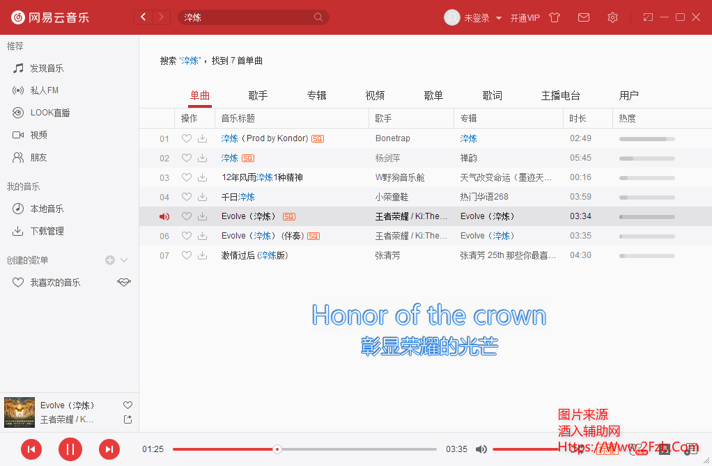This screenshot has height=466, width=712.
Task: Like song 02 with its heart icon
Action: tap(186, 158)
